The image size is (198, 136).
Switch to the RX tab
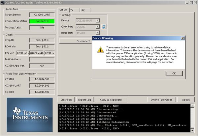tap(85, 10)
